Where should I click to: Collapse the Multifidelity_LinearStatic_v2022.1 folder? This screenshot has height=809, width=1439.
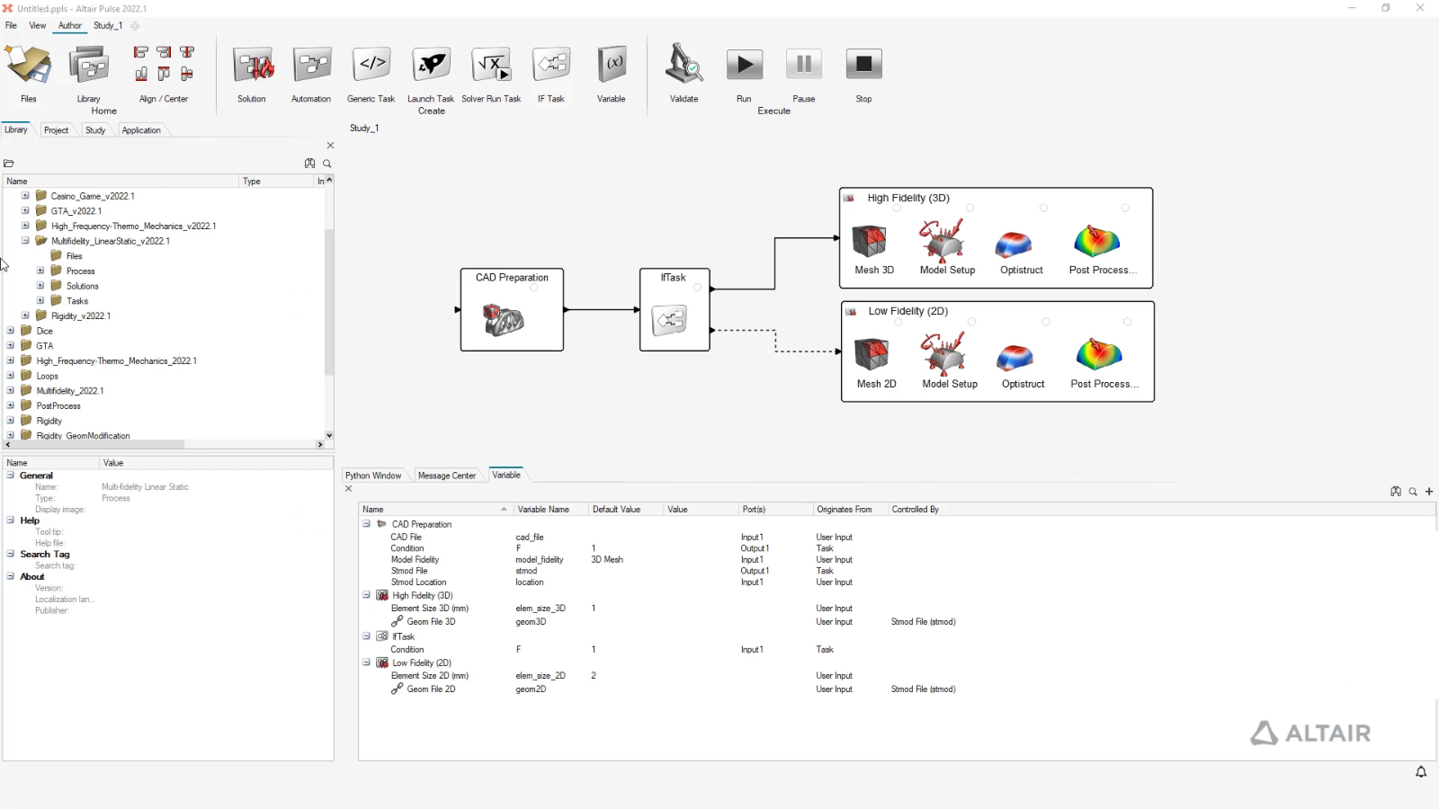click(x=25, y=241)
